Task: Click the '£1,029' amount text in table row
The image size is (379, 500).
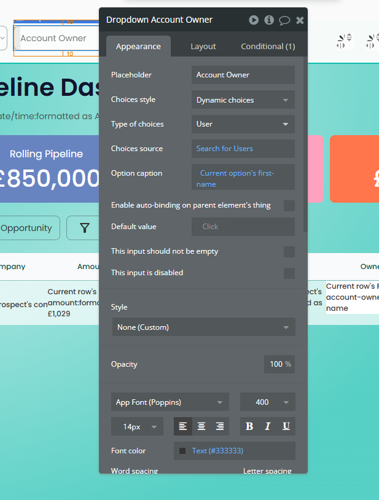Action: (x=59, y=314)
